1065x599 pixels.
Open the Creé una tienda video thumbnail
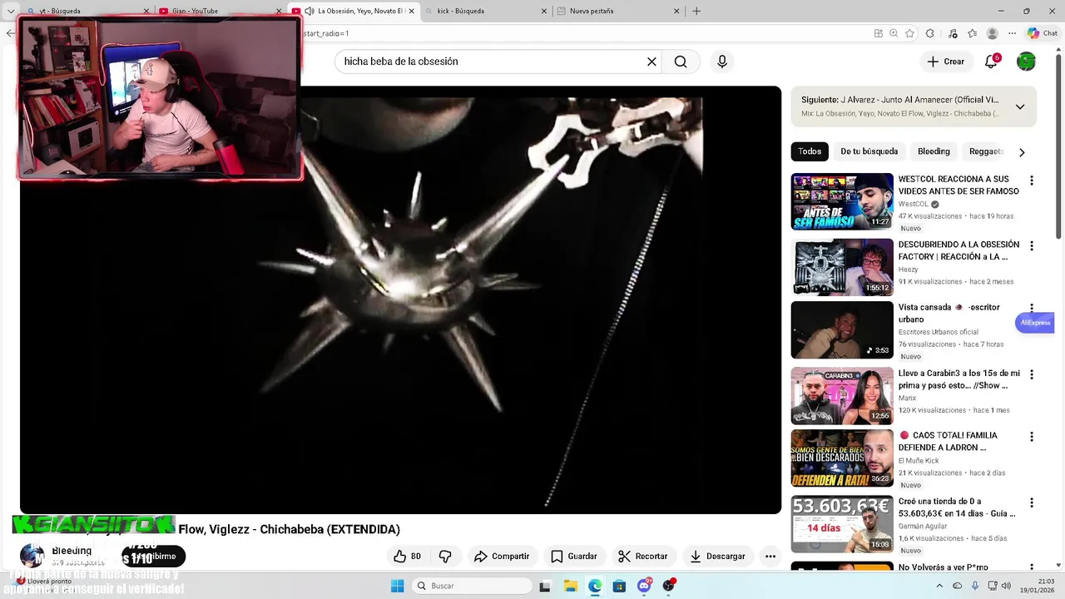[x=842, y=524]
